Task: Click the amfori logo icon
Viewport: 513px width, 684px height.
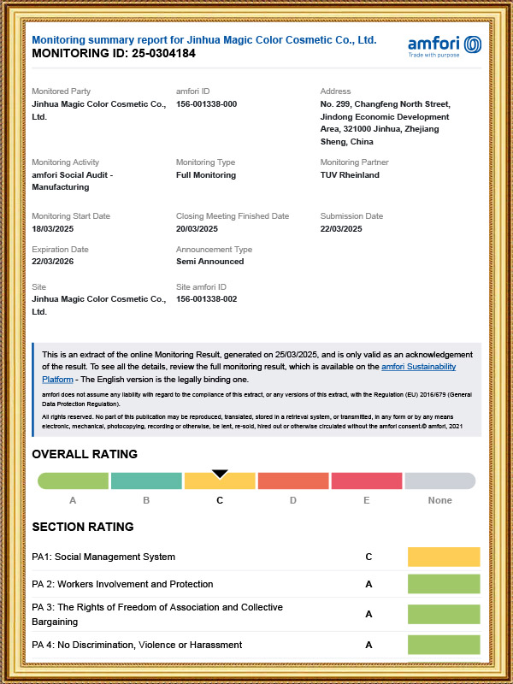Action: point(445,46)
